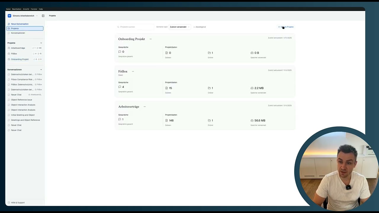The height and width of the screenshot is (213, 379).
Task: Open the Zuletzt verwendet sort dropdown
Action: point(179,27)
